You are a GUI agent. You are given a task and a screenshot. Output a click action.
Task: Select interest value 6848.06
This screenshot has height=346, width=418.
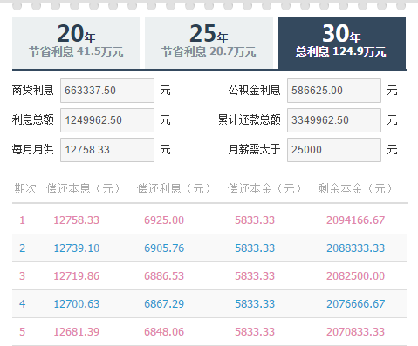point(164,332)
